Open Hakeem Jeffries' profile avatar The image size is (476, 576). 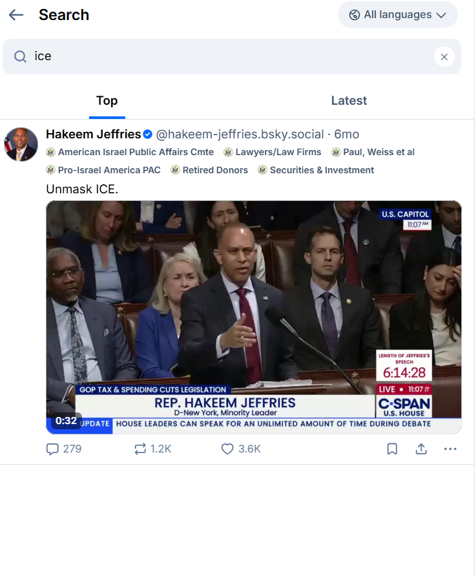pos(21,144)
